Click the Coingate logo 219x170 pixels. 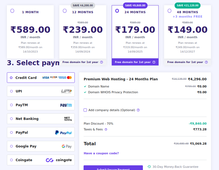pyautogui.click(x=59, y=160)
